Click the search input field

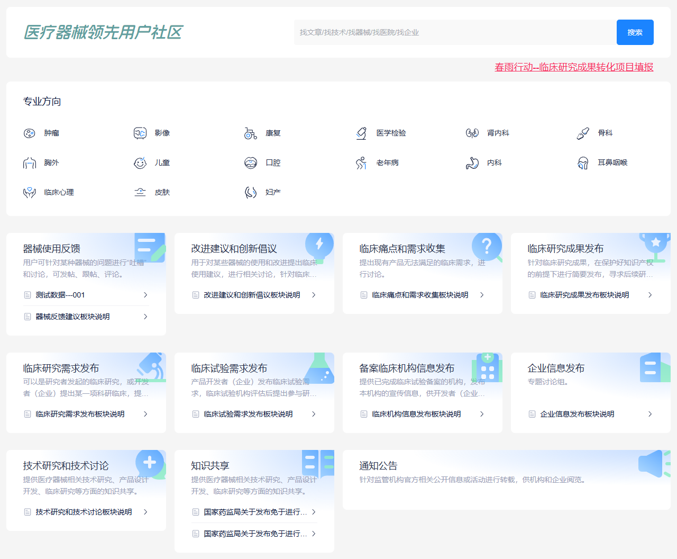[x=455, y=32]
